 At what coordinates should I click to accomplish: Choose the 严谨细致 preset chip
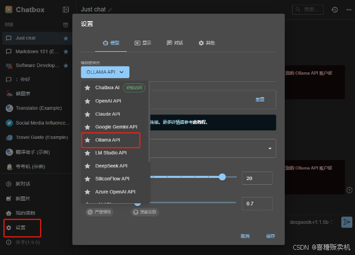[x=99, y=212]
